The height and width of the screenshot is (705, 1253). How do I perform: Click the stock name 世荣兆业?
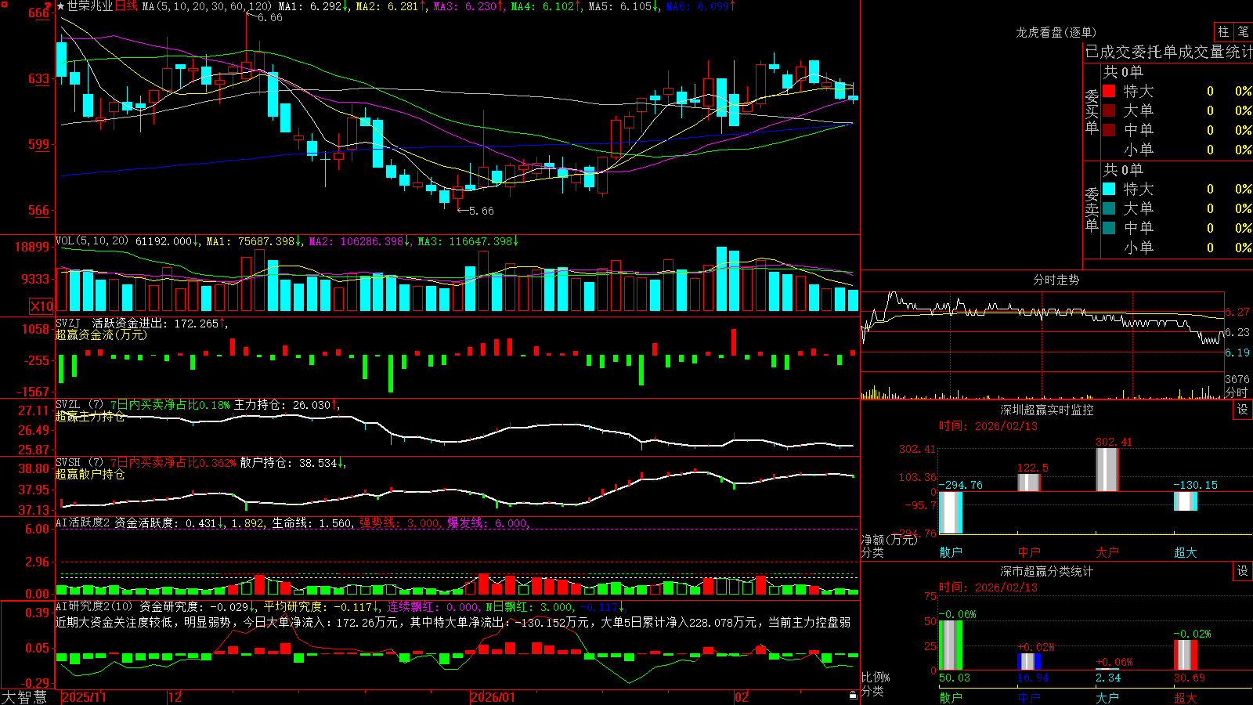coord(90,6)
